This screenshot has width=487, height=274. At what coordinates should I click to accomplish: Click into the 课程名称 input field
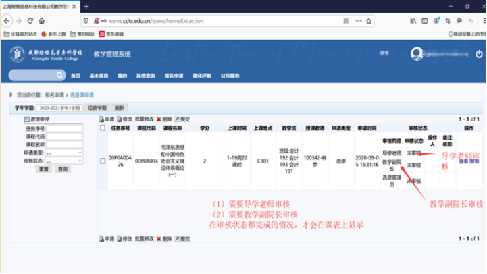pyautogui.click(x=64, y=144)
